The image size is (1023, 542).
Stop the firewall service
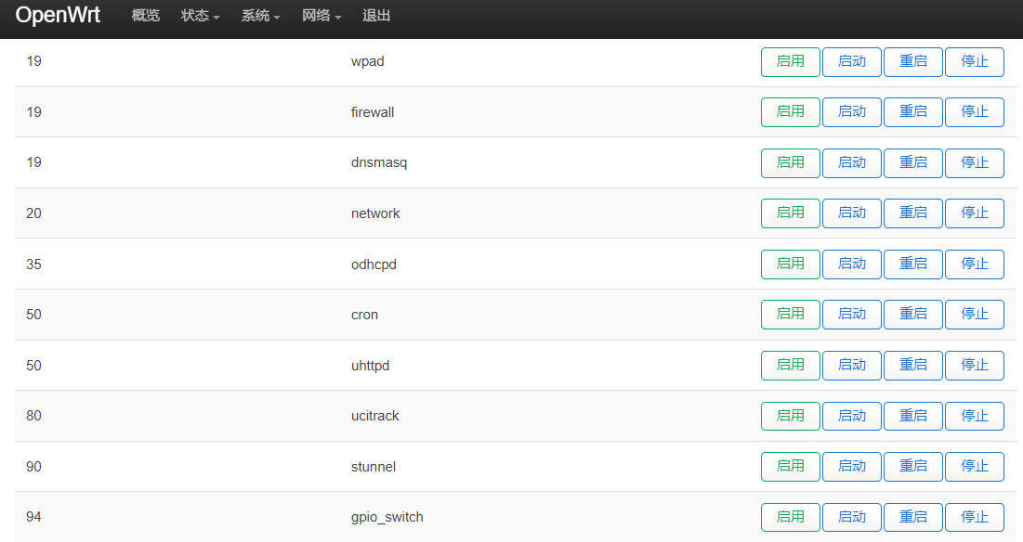pos(974,112)
